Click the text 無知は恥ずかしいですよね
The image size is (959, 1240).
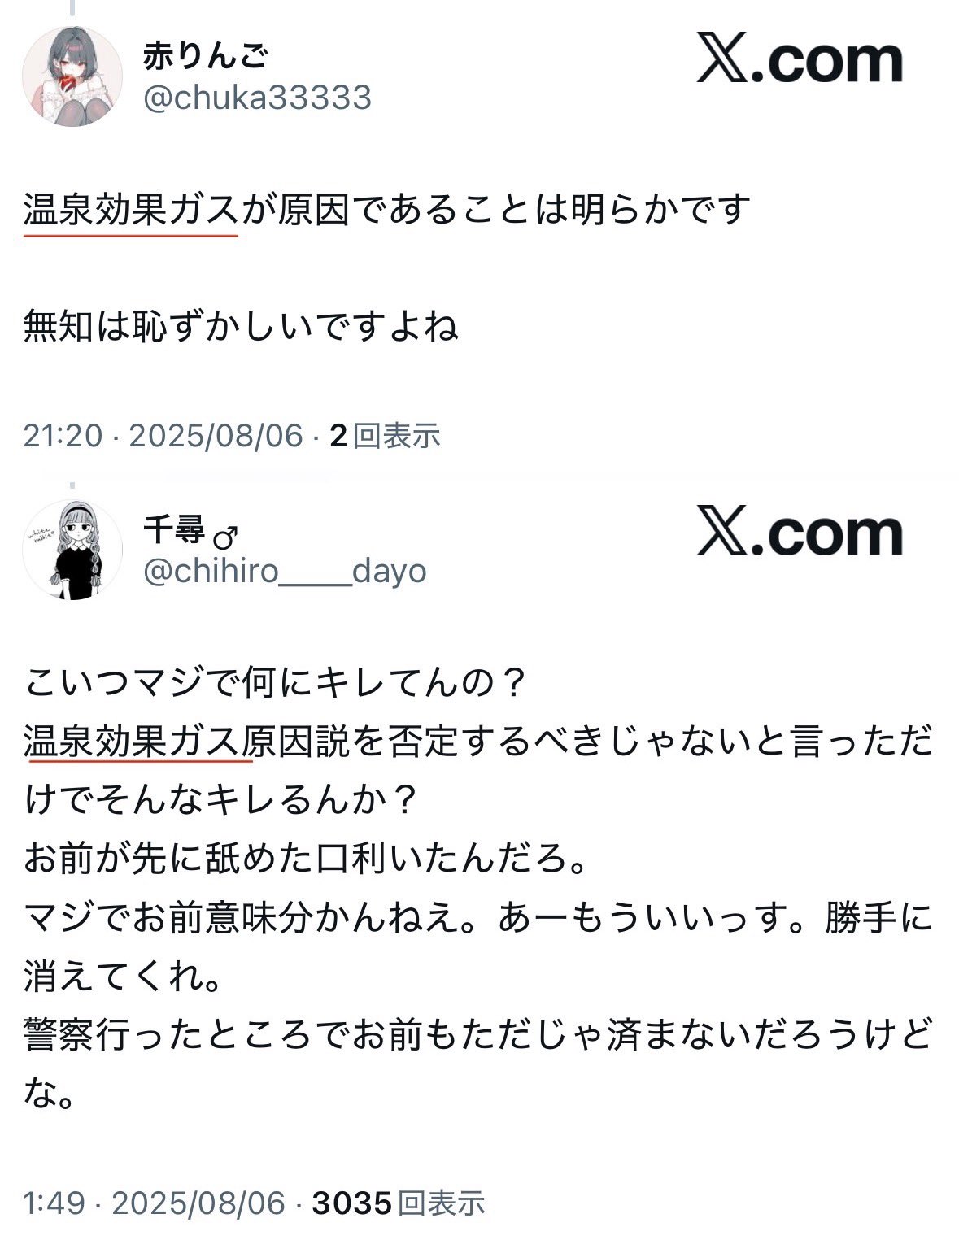242,327
